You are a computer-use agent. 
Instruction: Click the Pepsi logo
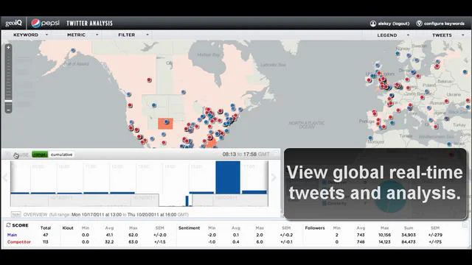point(45,23)
